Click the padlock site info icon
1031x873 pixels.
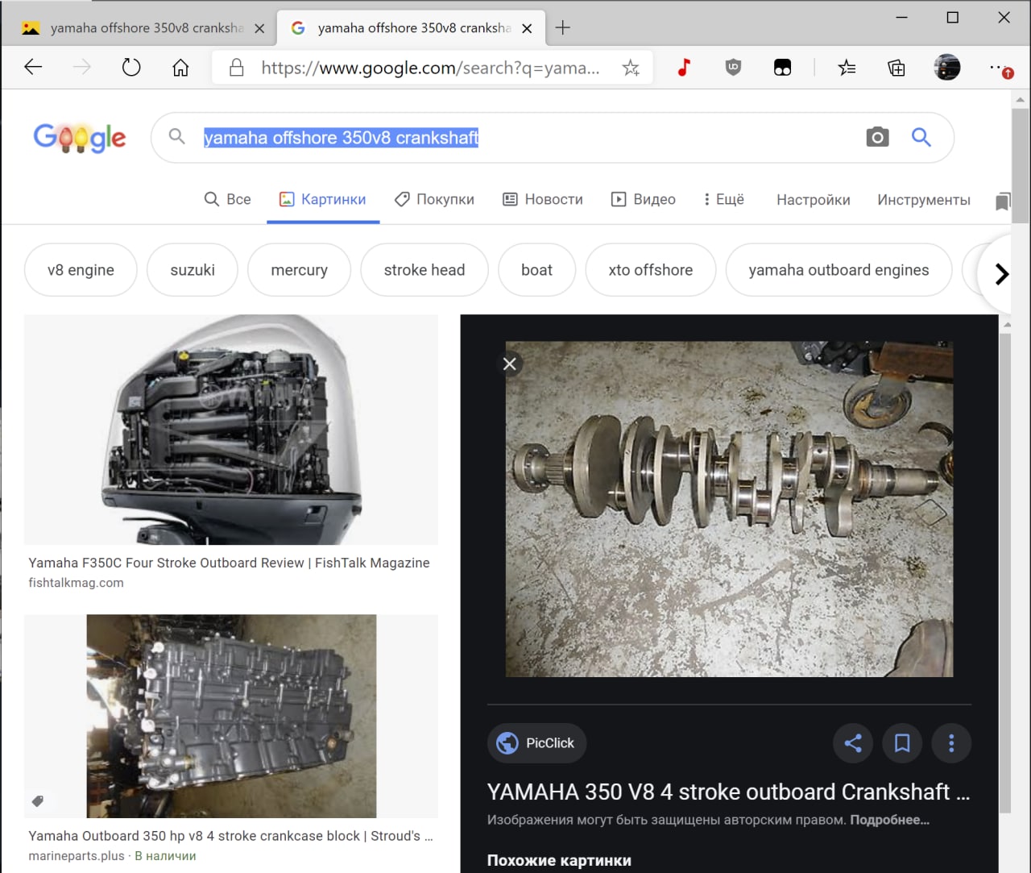tap(237, 68)
